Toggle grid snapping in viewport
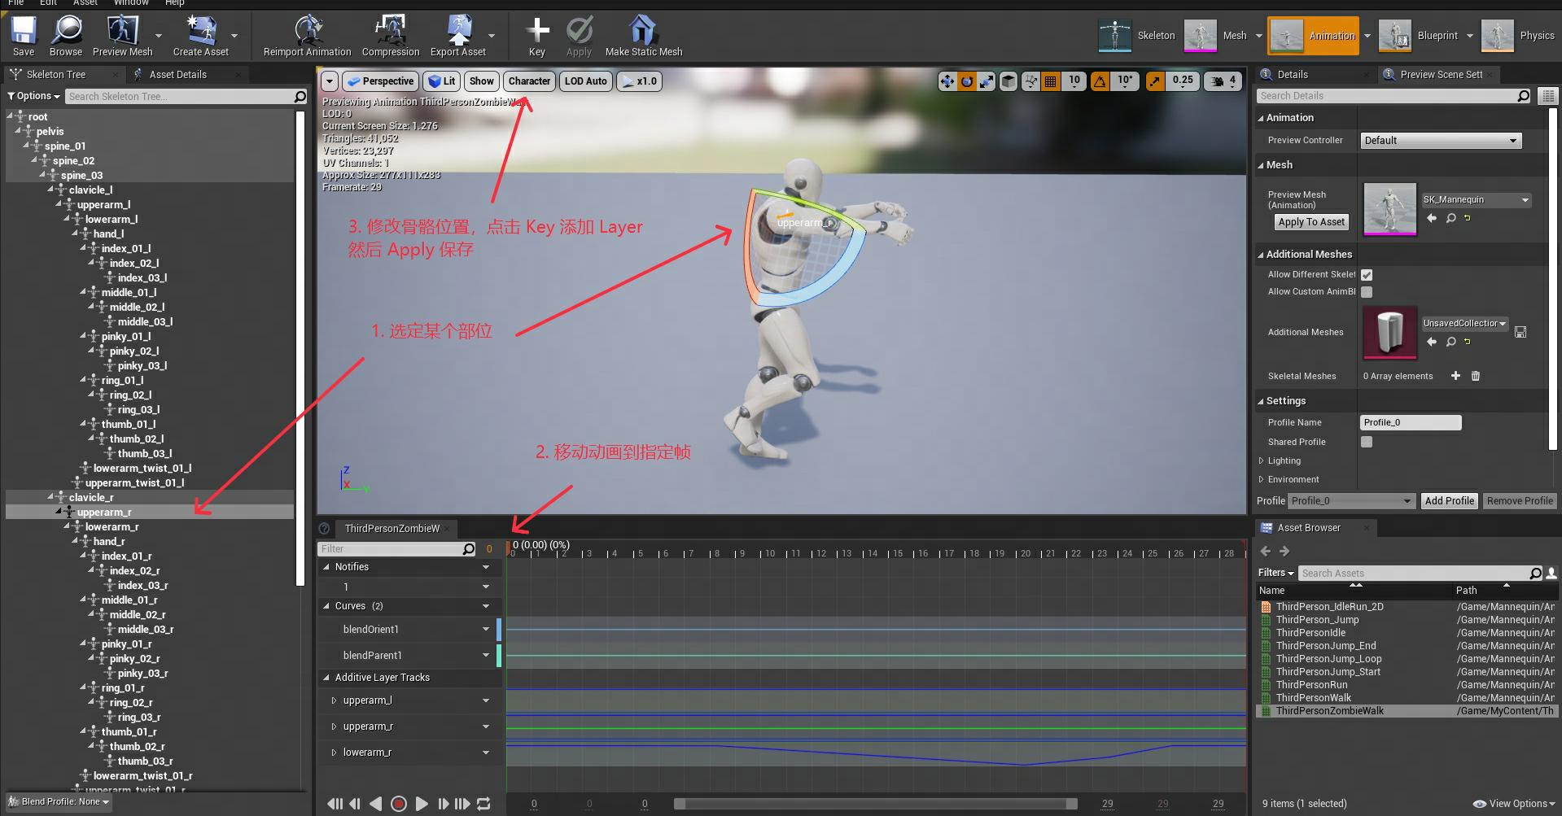Image resolution: width=1562 pixels, height=816 pixels. click(x=1051, y=81)
